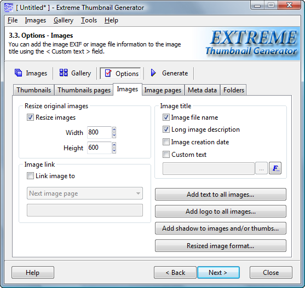Open the File menu

[13, 20]
